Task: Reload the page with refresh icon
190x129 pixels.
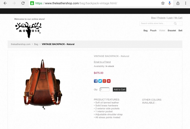Action: (23, 3)
